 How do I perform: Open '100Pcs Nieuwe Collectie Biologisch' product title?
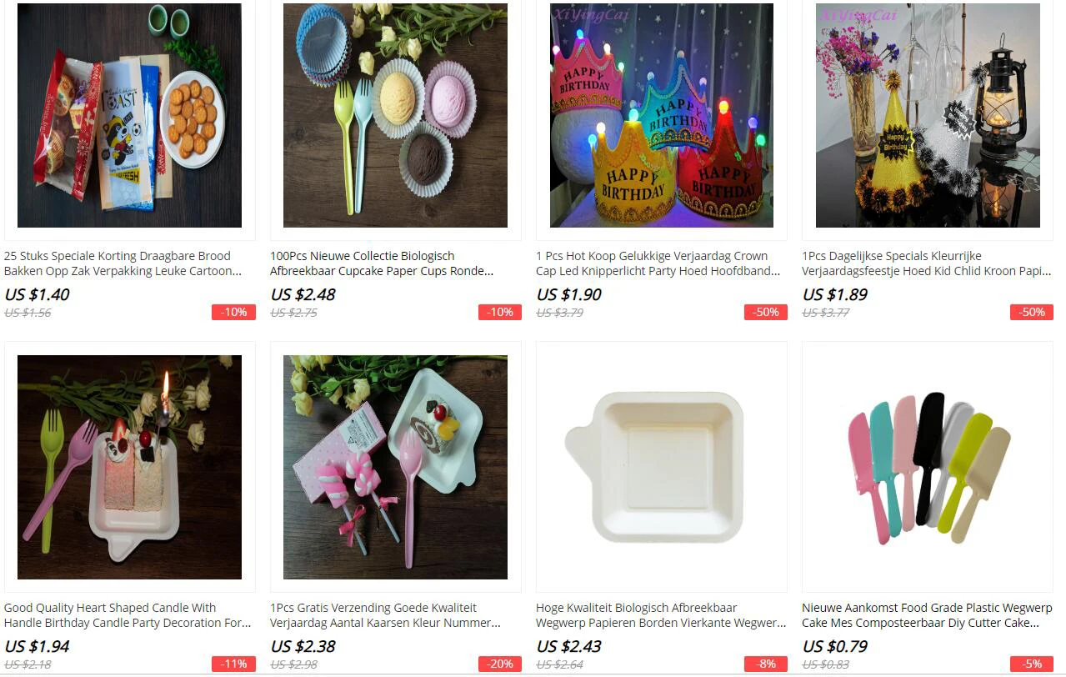pyautogui.click(x=382, y=263)
